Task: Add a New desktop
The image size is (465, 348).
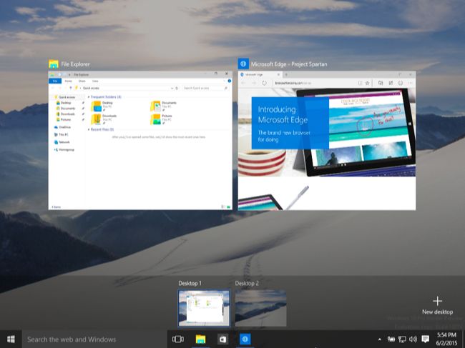Action: (437, 306)
